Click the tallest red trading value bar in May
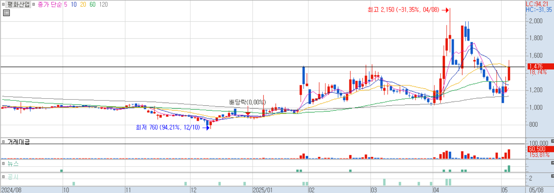The width and height of the screenshot is (554, 193). click(509, 154)
